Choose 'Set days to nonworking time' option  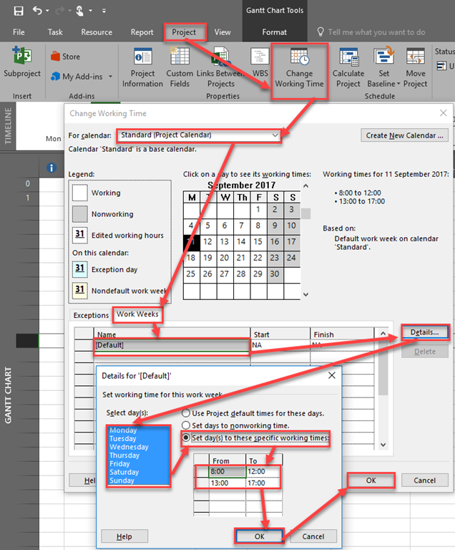point(187,425)
